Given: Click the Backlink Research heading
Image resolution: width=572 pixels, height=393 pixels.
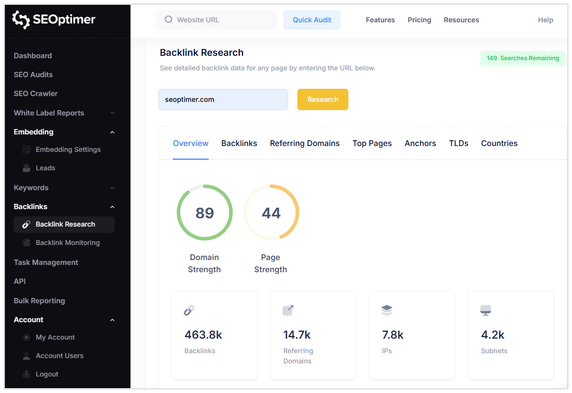Looking at the screenshot, I should [202, 52].
